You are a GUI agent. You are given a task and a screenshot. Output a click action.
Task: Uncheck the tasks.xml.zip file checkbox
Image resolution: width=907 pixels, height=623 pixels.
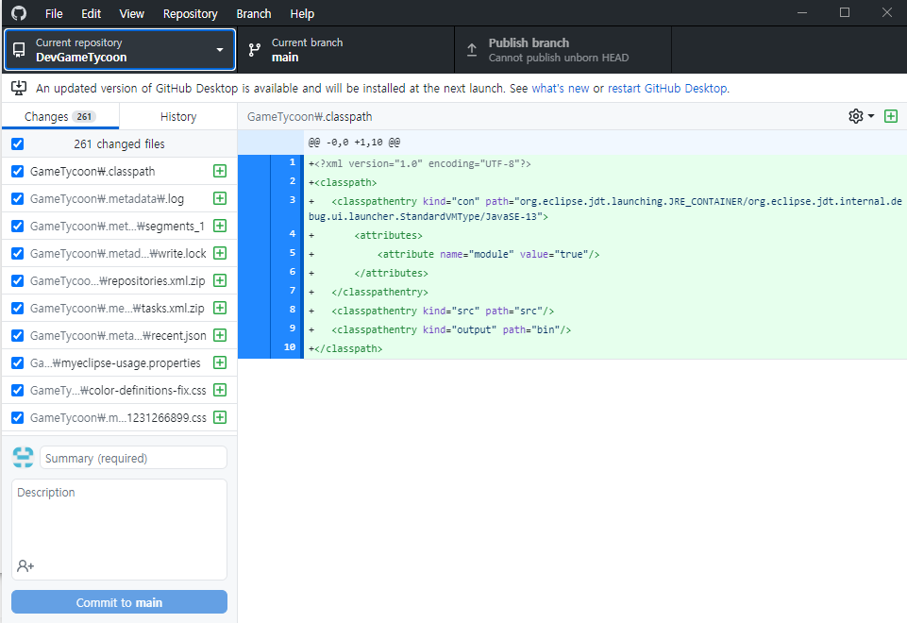tap(18, 308)
